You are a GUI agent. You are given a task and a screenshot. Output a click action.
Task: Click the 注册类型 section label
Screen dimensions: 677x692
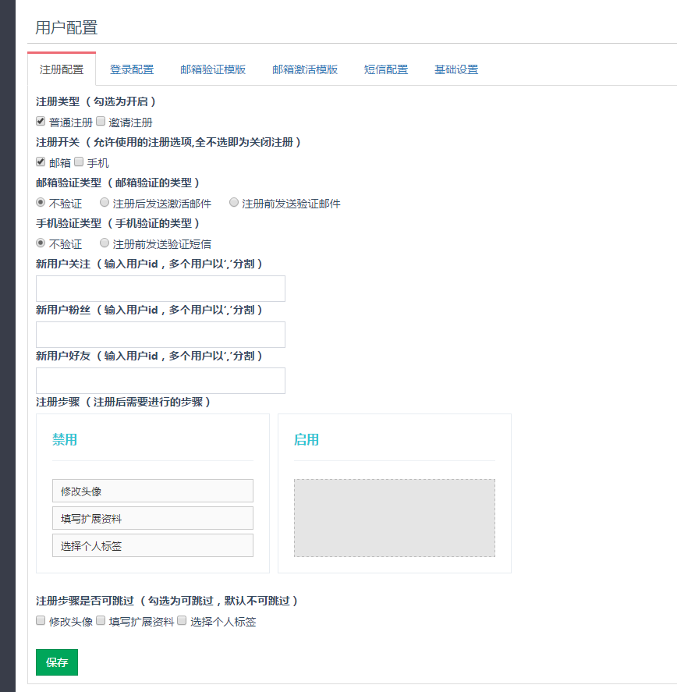pyautogui.click(x=58, y=101)
